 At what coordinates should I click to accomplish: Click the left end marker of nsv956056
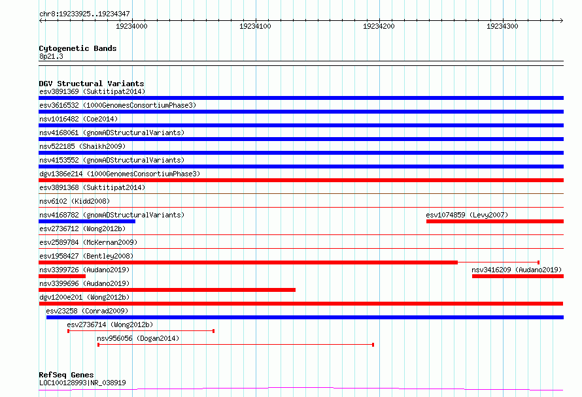point(98,345)
